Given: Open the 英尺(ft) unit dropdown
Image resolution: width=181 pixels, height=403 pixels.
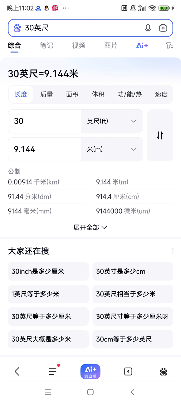Looking at the screenshot, I should [x=112, y=121].
